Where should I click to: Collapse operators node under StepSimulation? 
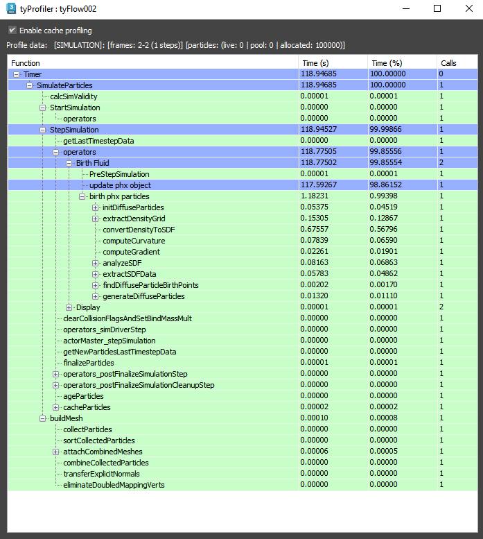click(55, 152)
